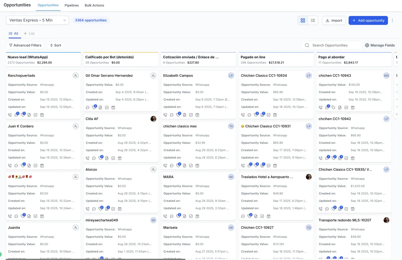Click TA owner avatar on chichen clasico mex
Image resolution: width=402 pixels, height=260 pixels.
(x=231, y=126)
